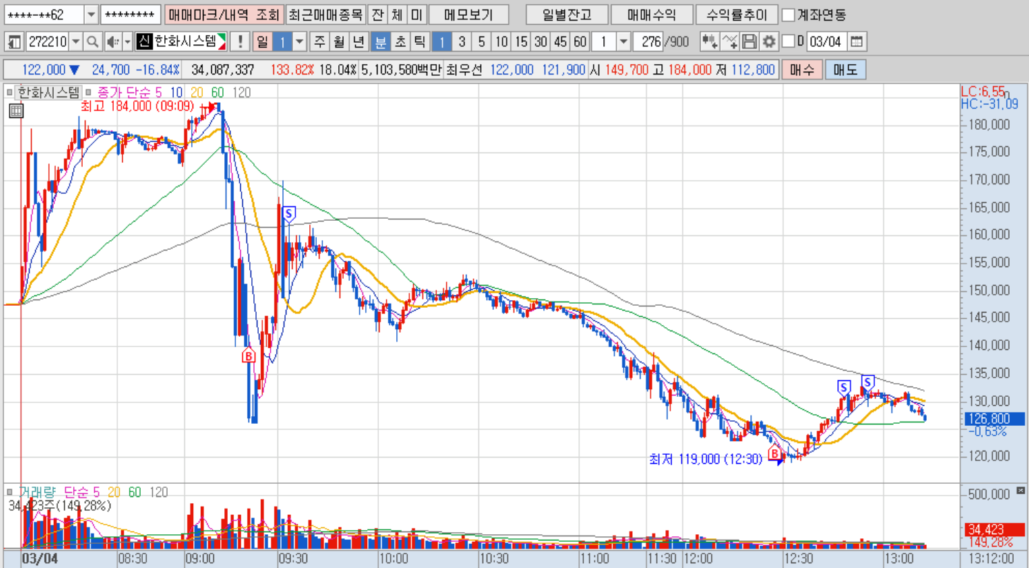
Task: Click the stock search magnifier icon
Action: pos(92,42)
